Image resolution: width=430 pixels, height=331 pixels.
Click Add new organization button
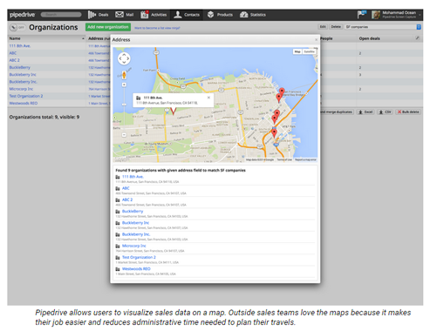108,27
